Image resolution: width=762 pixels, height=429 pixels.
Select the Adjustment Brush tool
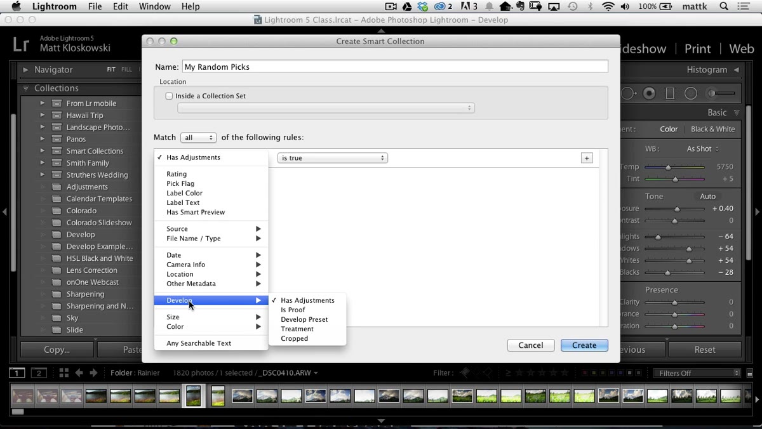(721, 93)
